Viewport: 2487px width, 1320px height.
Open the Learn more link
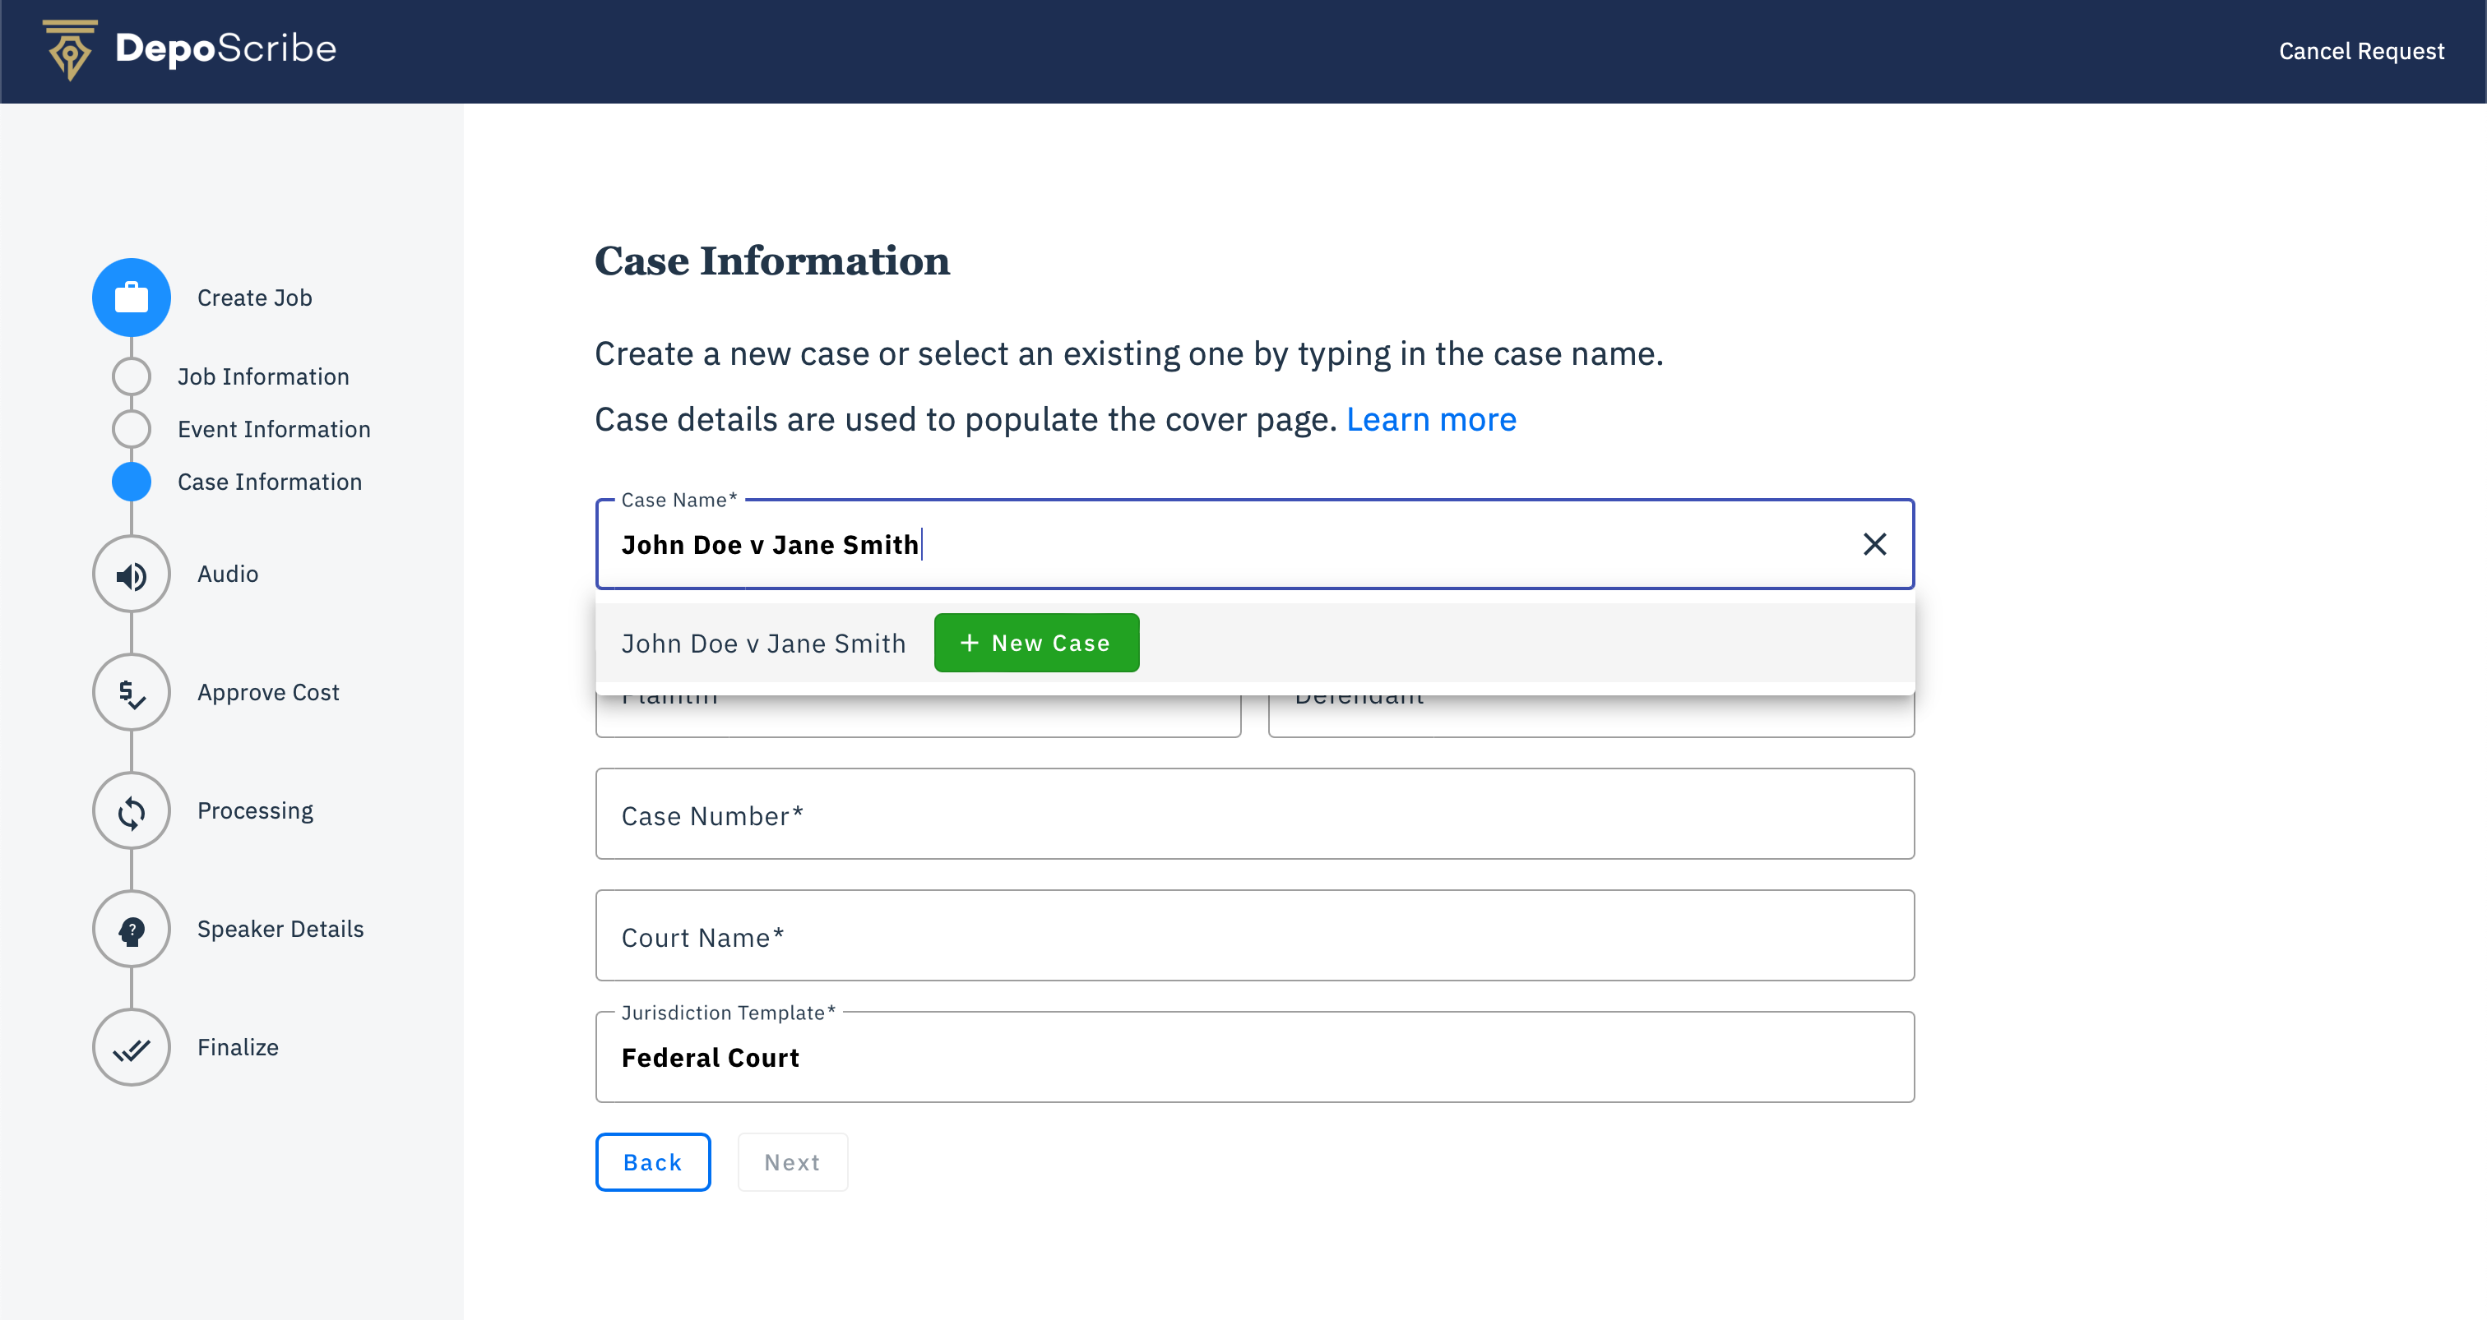click(1431, 420)
